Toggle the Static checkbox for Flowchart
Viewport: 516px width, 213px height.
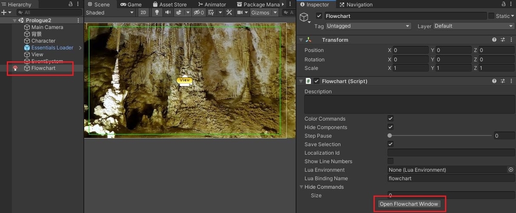[491, 16]
